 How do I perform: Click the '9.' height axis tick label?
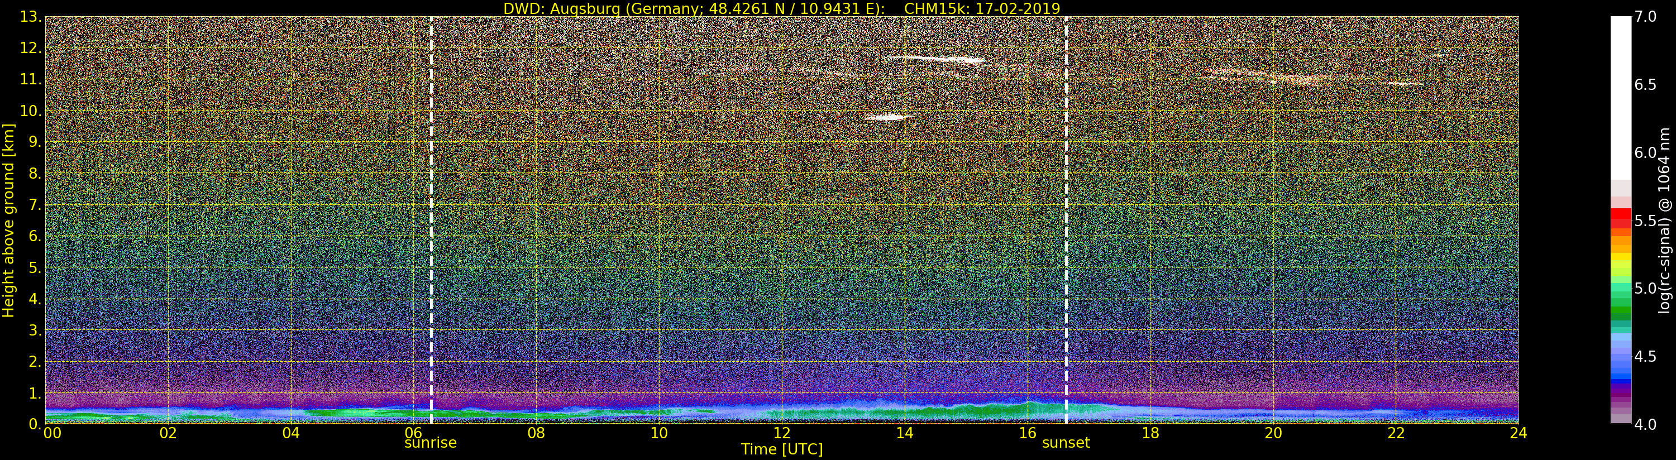pos(35,142)
